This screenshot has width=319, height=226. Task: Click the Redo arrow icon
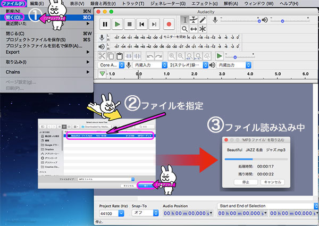coord(159,56)
